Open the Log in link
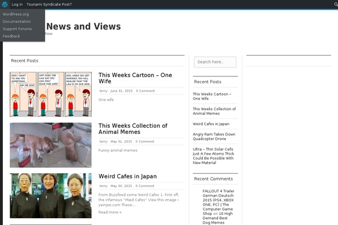The image size is (338, 225). click(x=17, y=4)
